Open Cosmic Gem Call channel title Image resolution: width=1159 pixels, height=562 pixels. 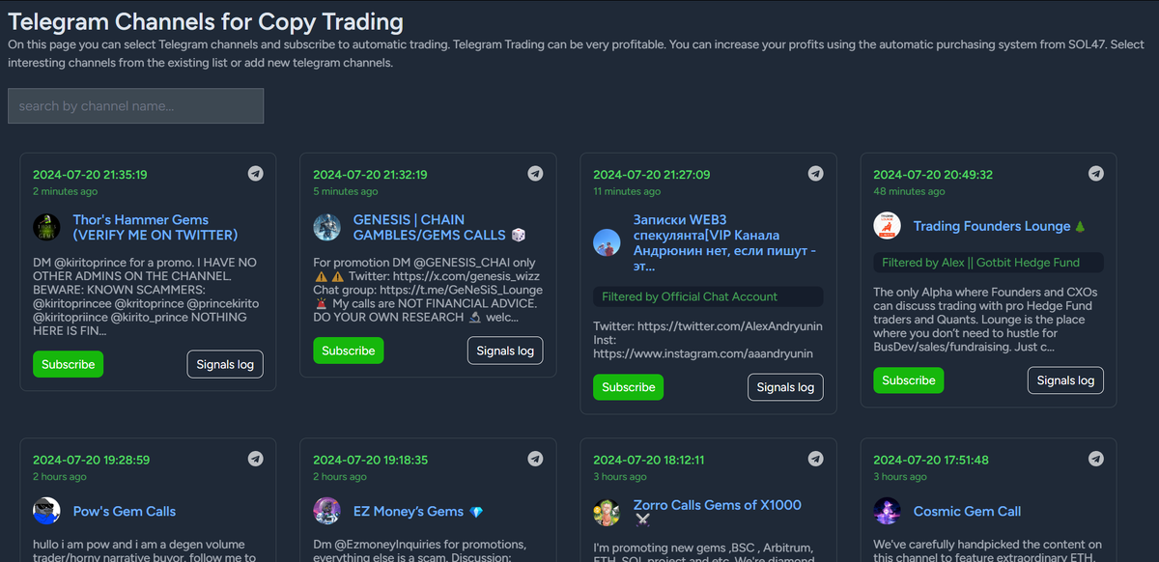pos(967,512)
